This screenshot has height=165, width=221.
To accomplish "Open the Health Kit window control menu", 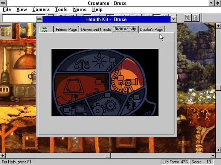I will [x=39, y=19].
